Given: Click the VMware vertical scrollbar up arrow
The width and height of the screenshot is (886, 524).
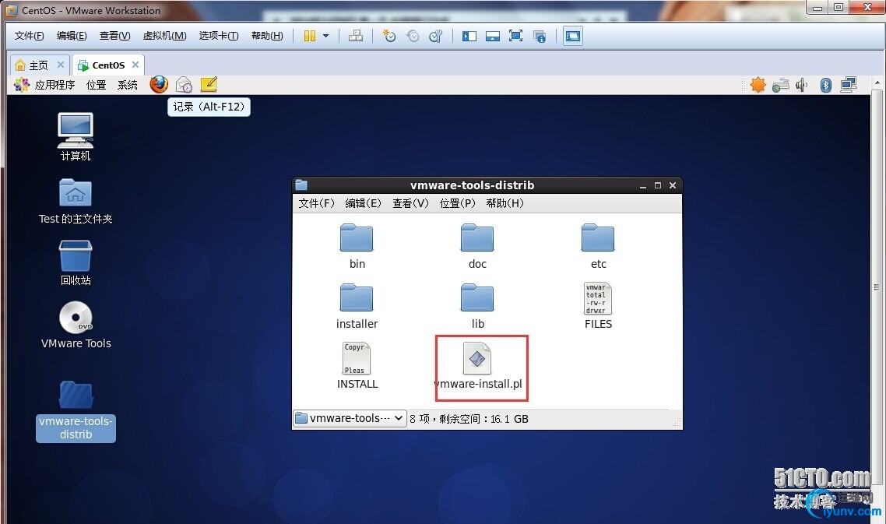Looking at the screenshot, I should point(877,83).
